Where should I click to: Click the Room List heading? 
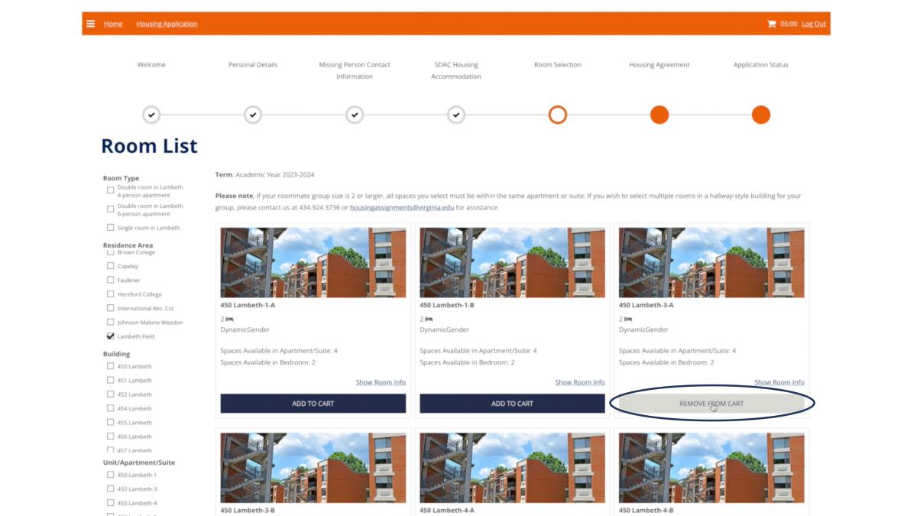click(149, 146)
